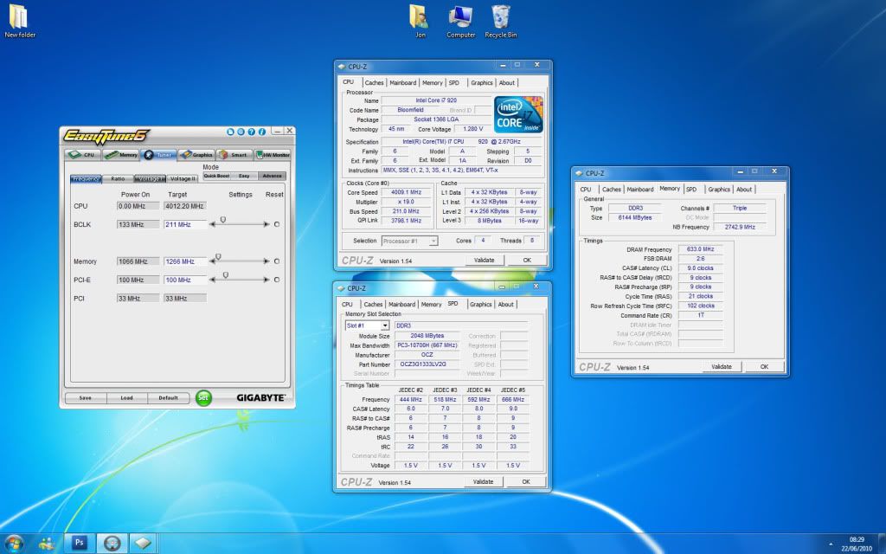Select the EasyTune6 gauge taskbar icon
Image resolution: width=886 pixels, height=554 pixels.
click(112, 543)
